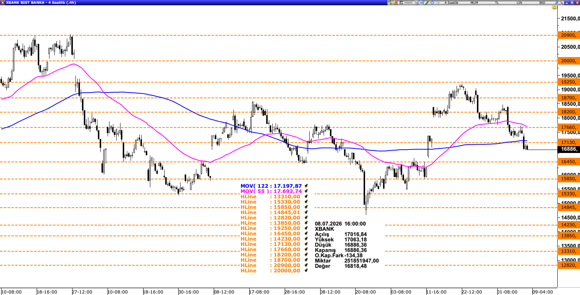Click the pulse-line indicator icon
The height and width of the screenshot is (295, 580).
pyautogui.click(x=438, y=3)
